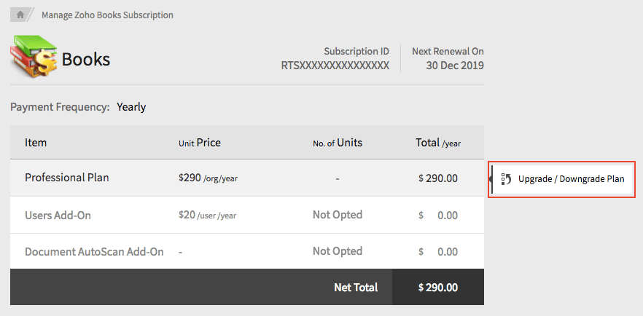The height and width of the screenshot is (316, 643).
Task: Click the 30 Dec 2019 renewal date
Action: point(455,66)
